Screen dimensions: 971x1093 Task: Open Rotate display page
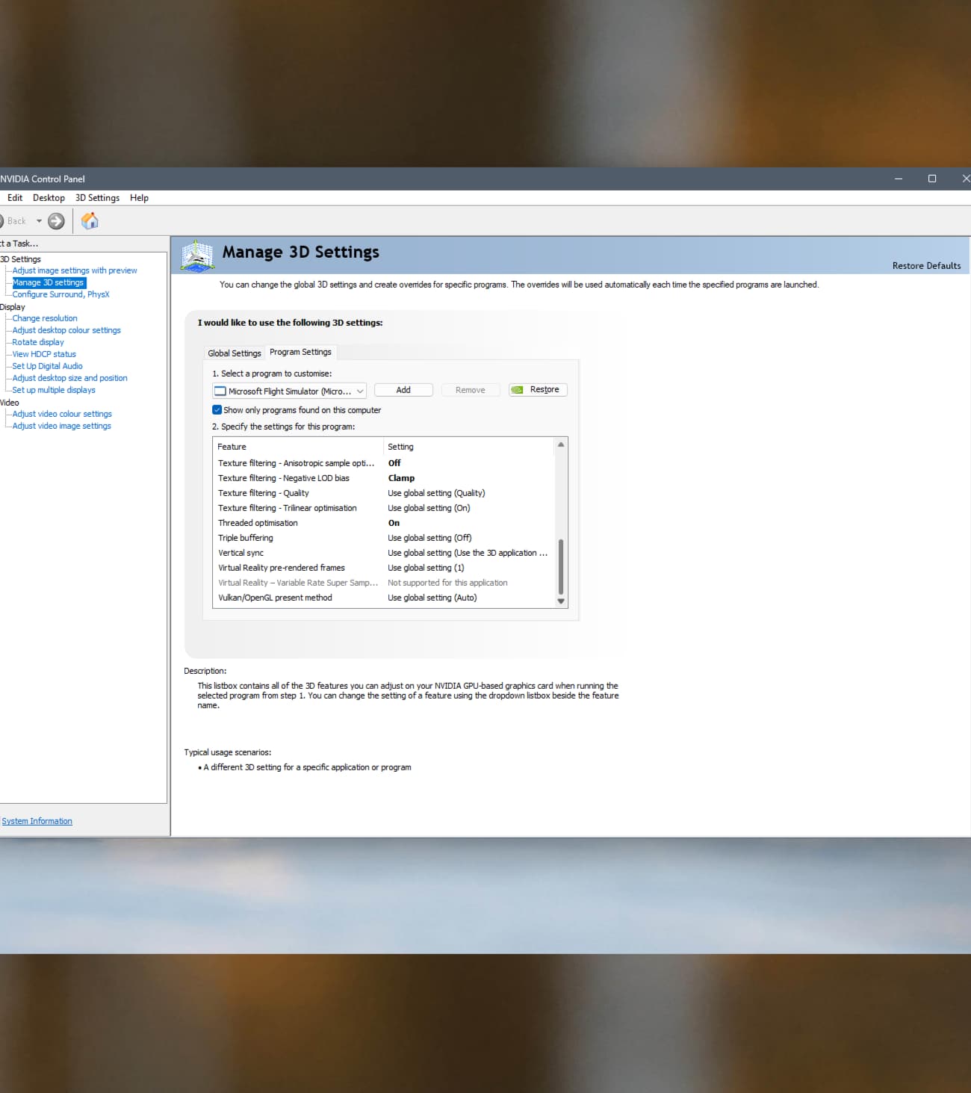click(38, 342)
